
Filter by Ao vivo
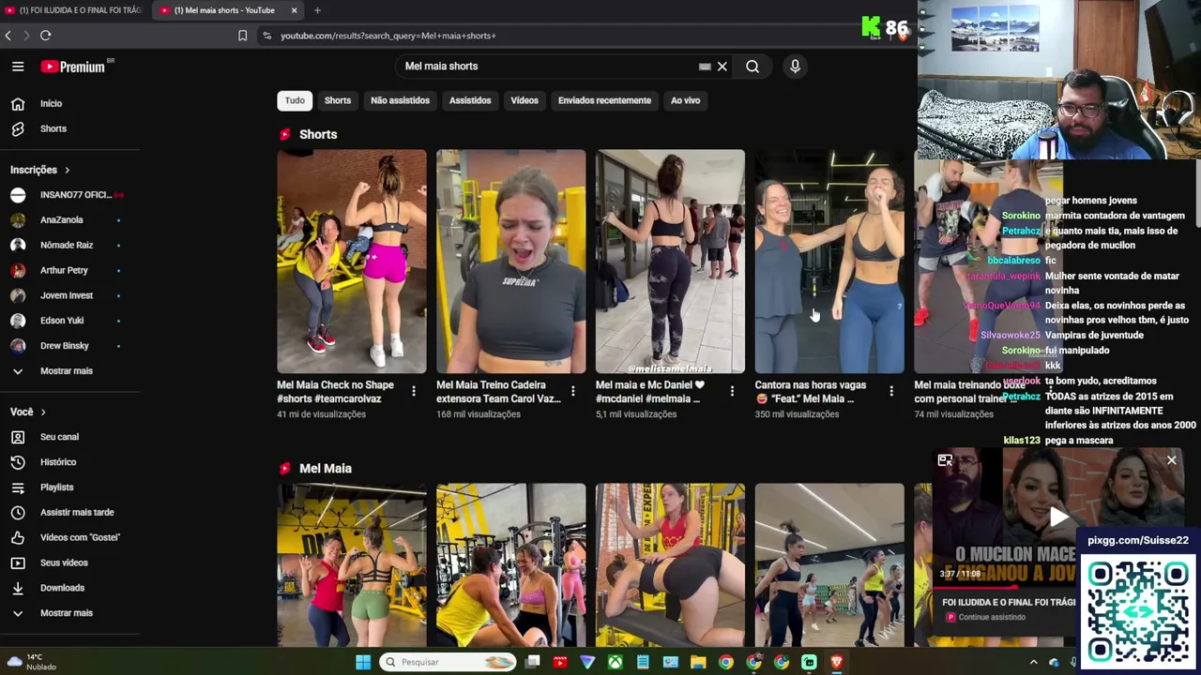[x=685, y=100]
